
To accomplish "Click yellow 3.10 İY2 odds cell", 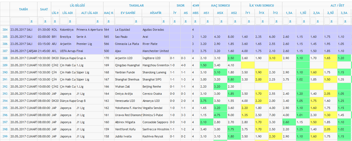I will click(x=275, y=58).
